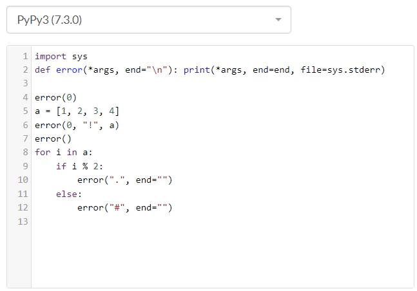Click 'error(0)' on line 4
The height and width of the screenshot is (291, 417).
click(x=55, y=97)
